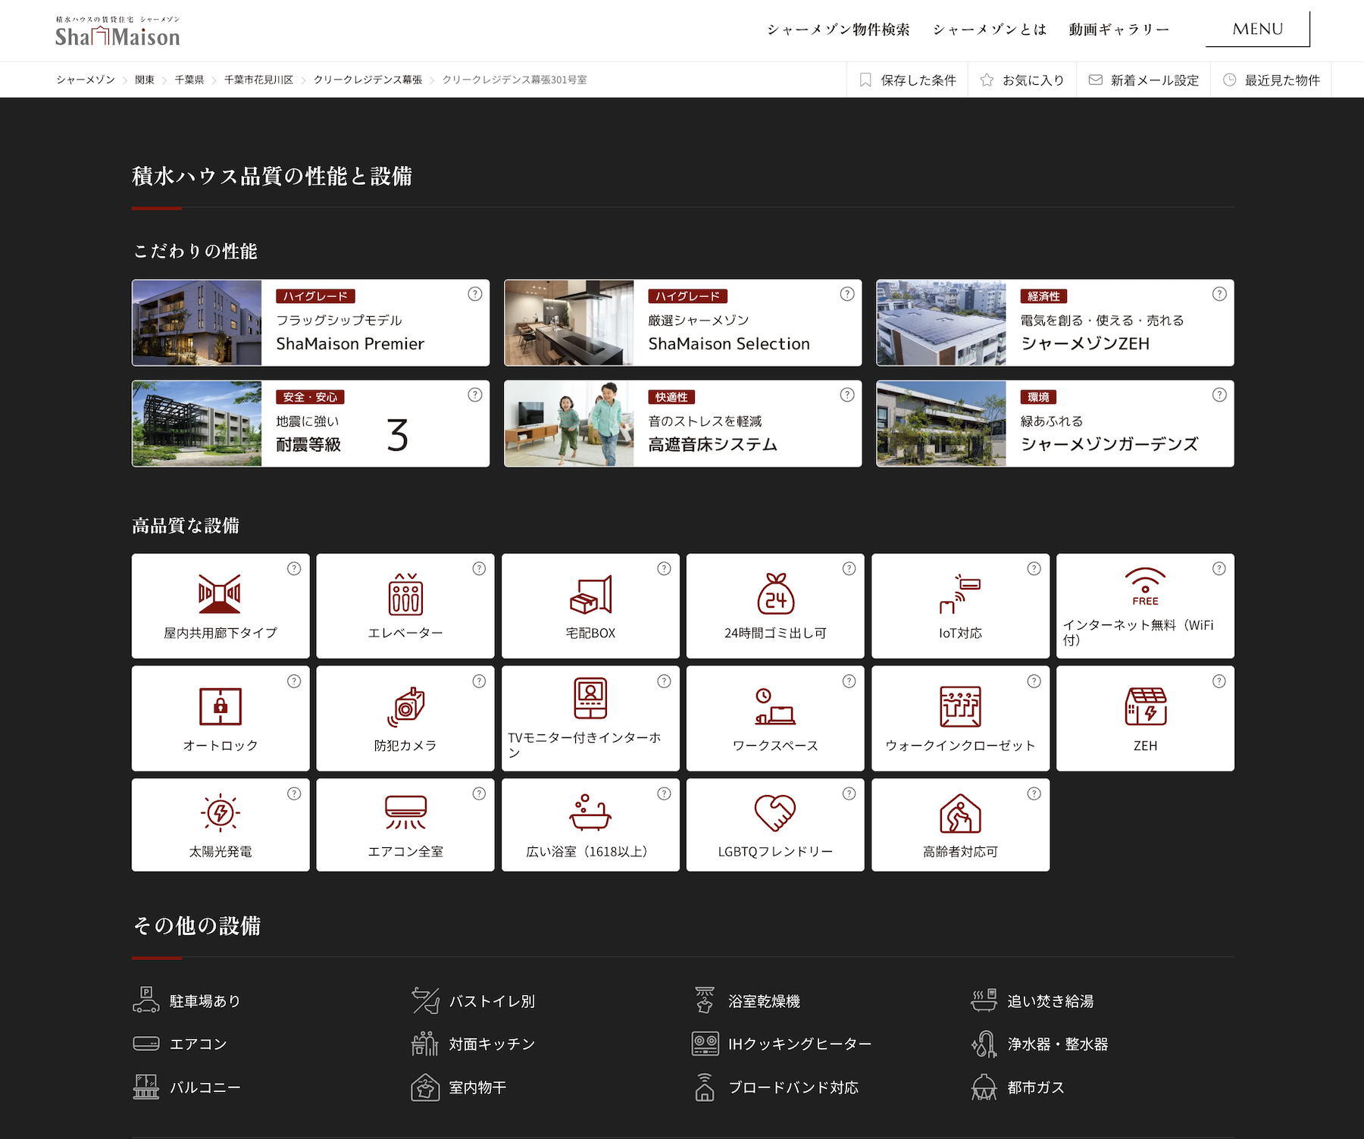Viewport: 1364px width, 1139px height.
Task: Click the ShaMaison logo
Action: (117, 32)
